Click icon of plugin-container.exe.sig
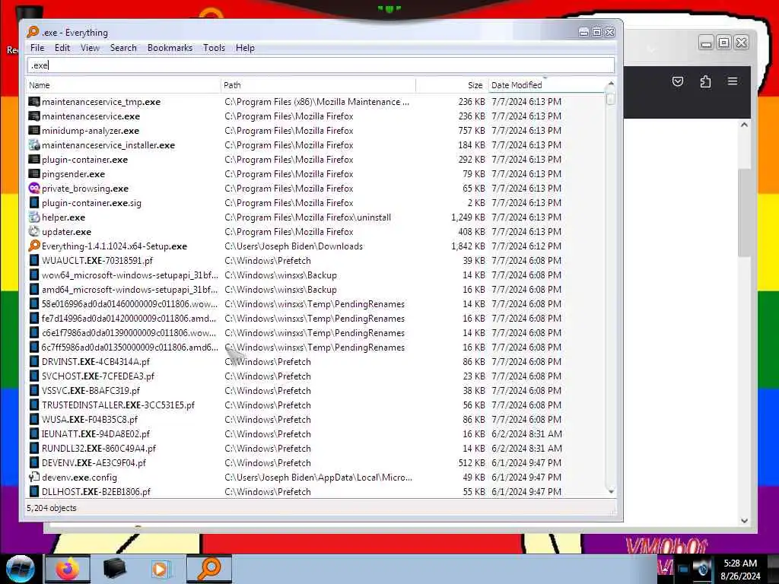 (33, 202)
